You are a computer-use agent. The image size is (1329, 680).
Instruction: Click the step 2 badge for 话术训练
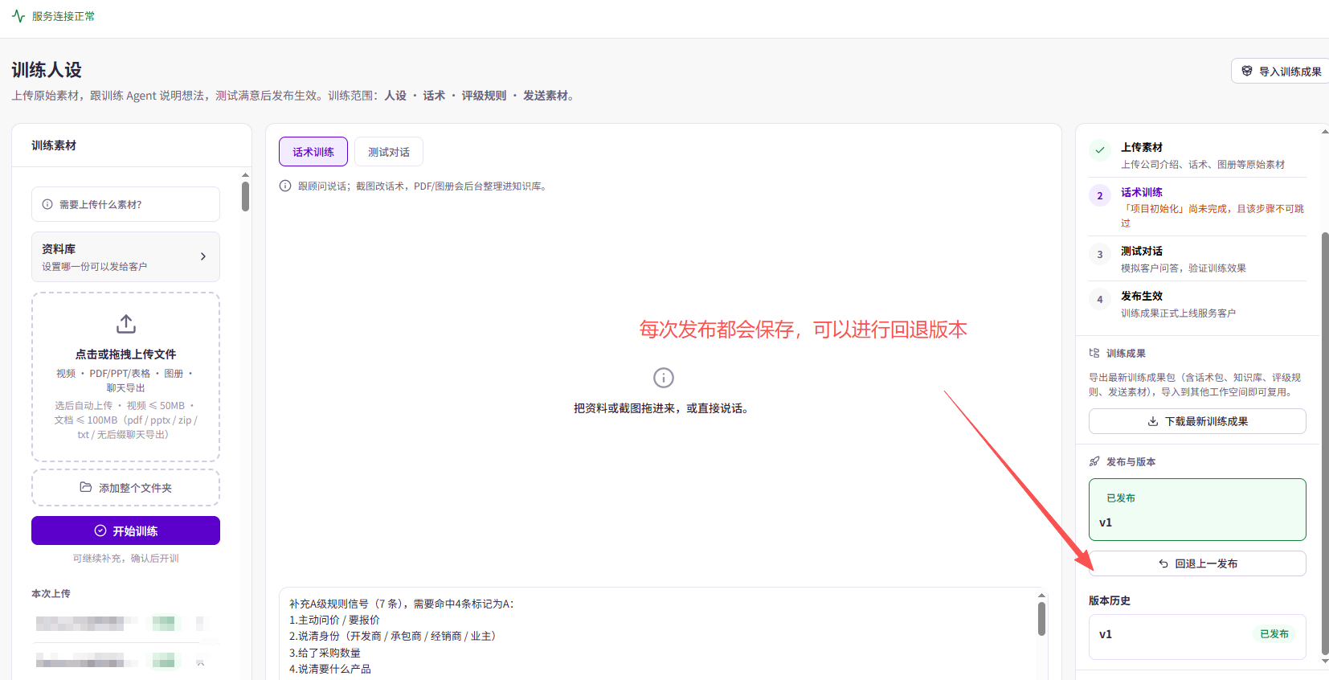pos(1100,195)
